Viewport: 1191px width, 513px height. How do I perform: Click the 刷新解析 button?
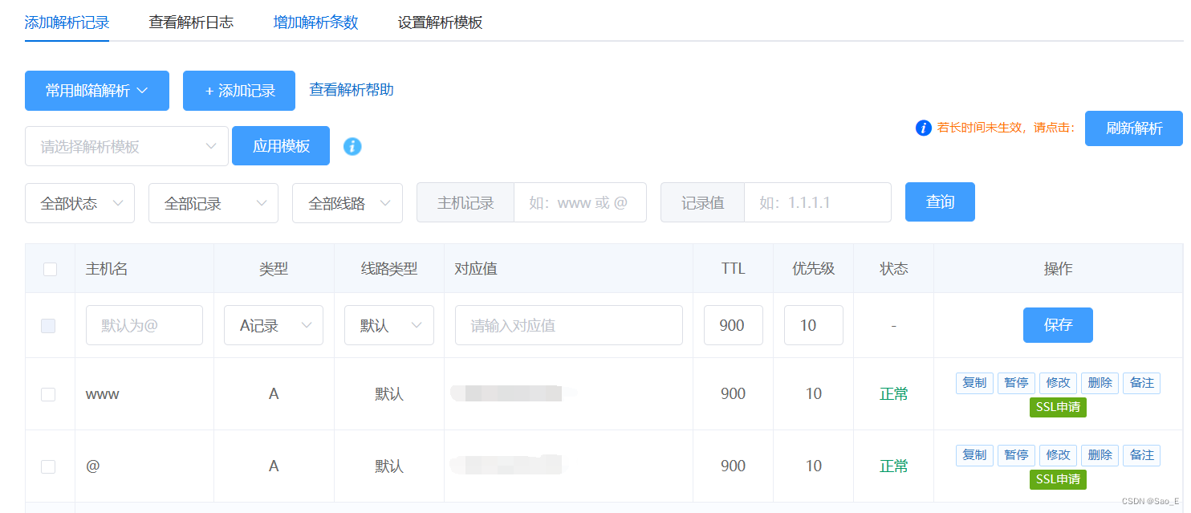pyautogui.click(x=1133, y=128)
